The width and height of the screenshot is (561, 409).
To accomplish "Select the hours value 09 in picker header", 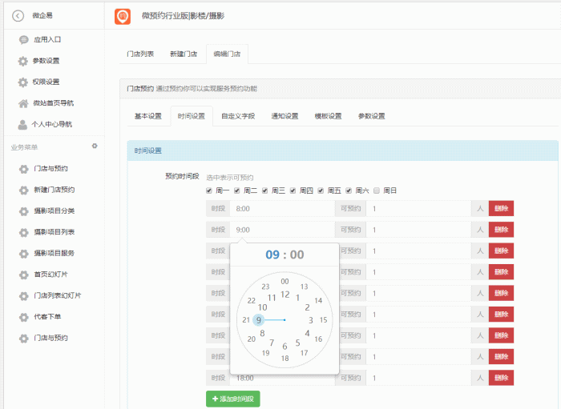I will pyautogui.click(x=272, y=255).
